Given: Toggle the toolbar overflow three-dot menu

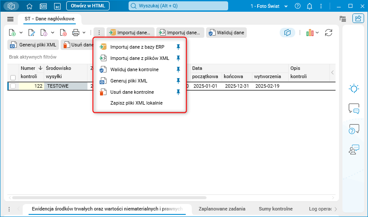Looking at the screenshot, I should coord(99,33).
